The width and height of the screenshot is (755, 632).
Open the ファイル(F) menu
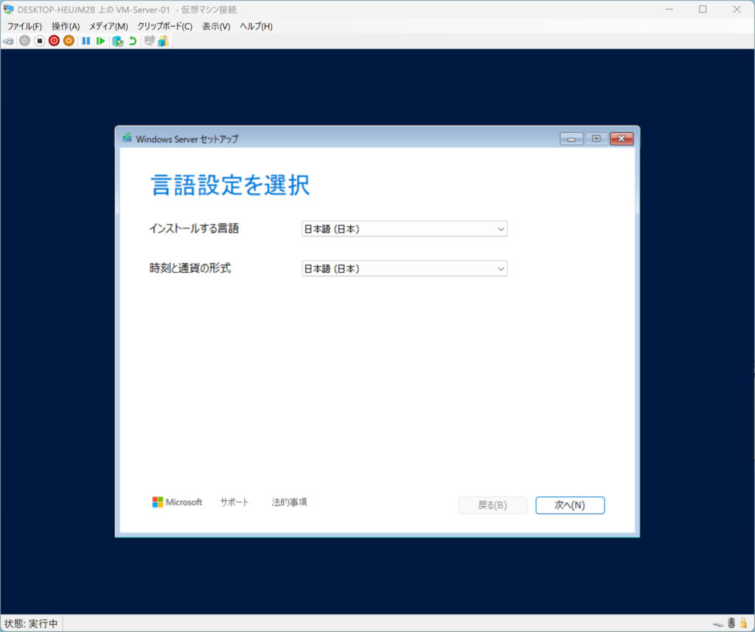click(24, 26)
